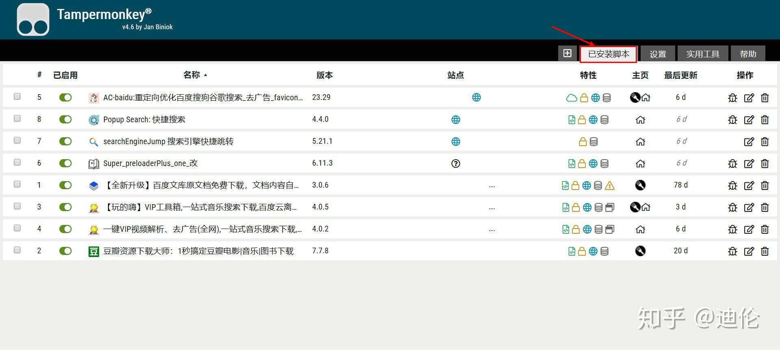
Task: Open 【玩的嗨】VIP工具箱 script entry
Action: pyautogui.click(x=200, y=207)
